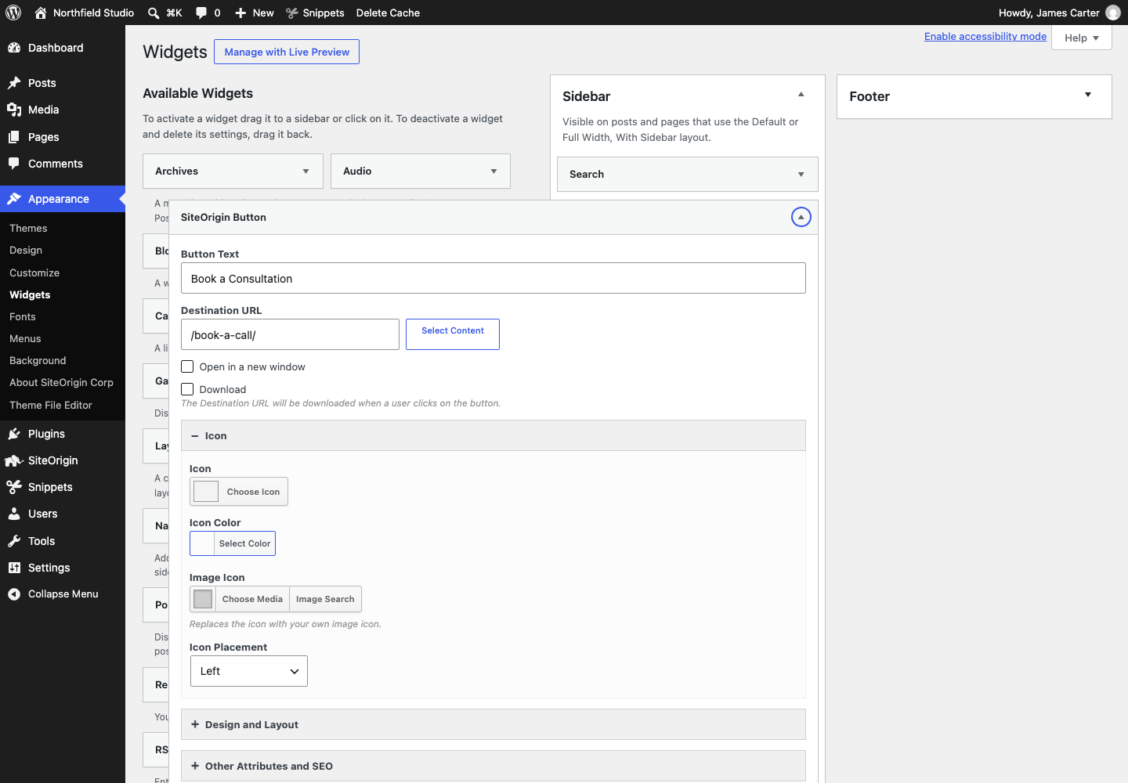Collapse the SiteOrigin Button widget arrow
Image resolution: width=1128 pixels, height=783 pixels.
point(801,217)
